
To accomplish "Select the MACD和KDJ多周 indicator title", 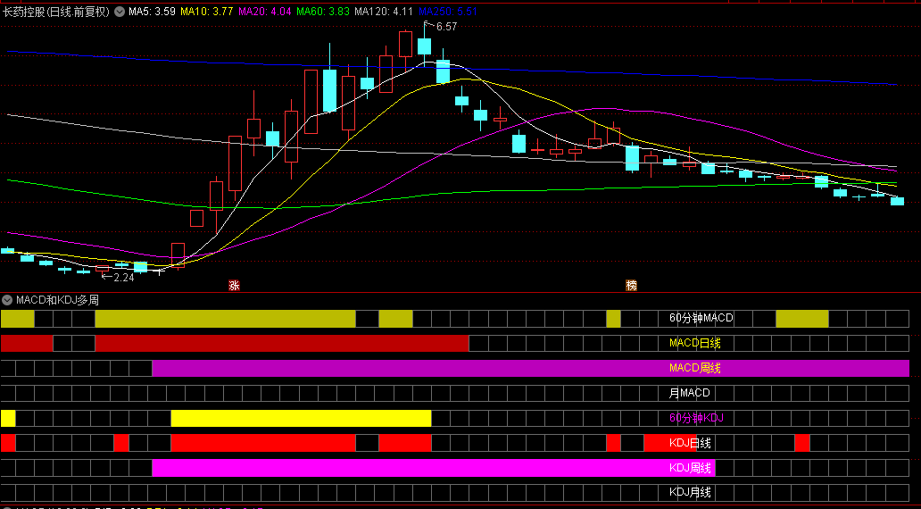I will pyautogui.click(x=57, y=300).
